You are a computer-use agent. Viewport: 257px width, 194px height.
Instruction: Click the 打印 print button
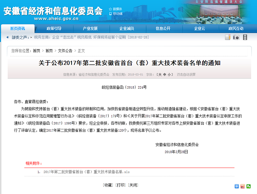tap(120, 185)
